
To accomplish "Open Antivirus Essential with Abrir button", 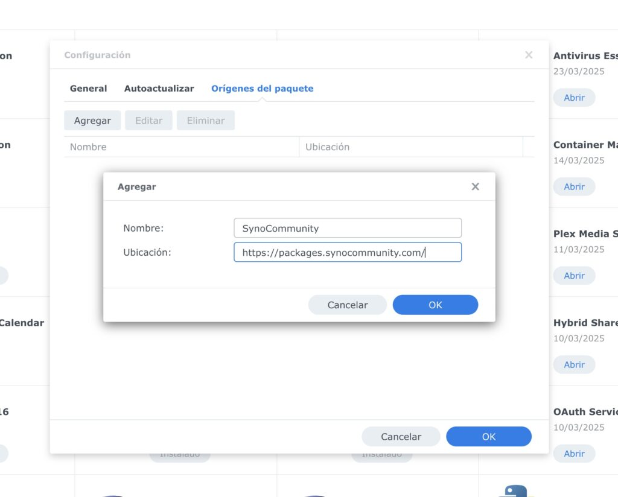I will pyautogui.click(x=575, y=98).
